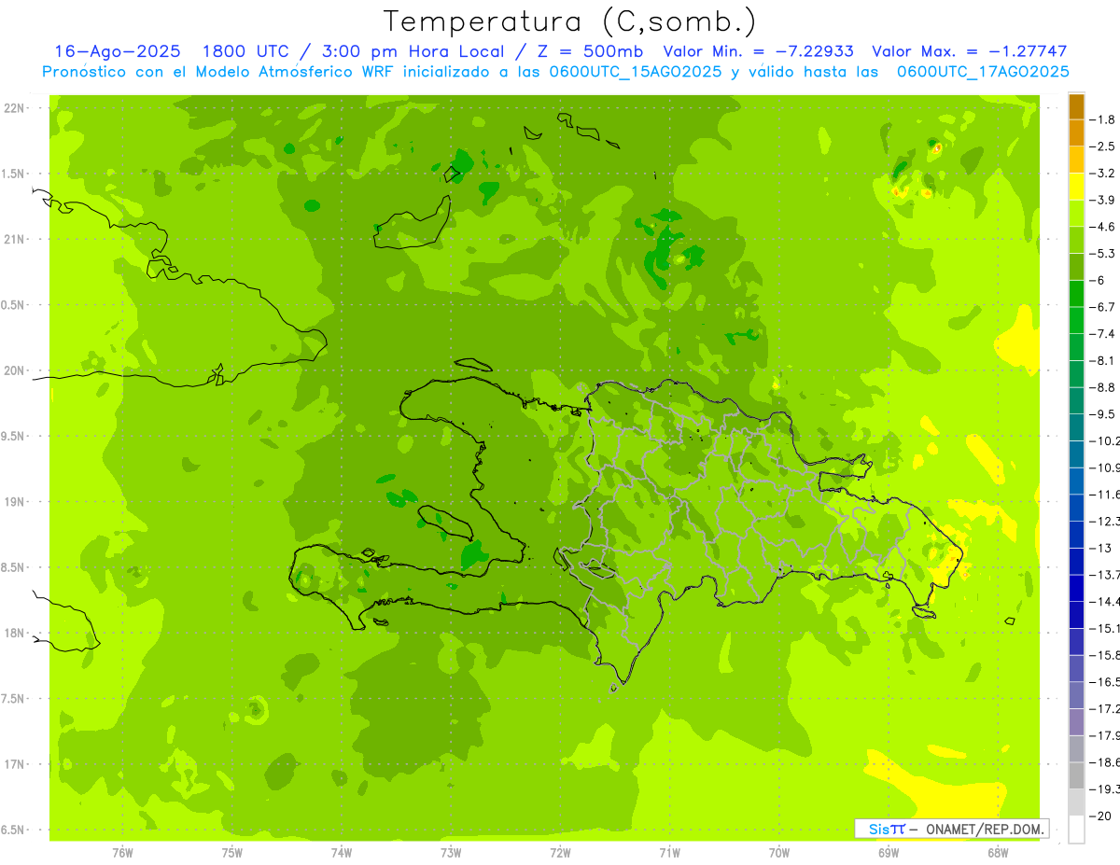Click the "-15.8" colorbar label
The height and width of the screenshot is (865, 1120).
click(1106, 655)
